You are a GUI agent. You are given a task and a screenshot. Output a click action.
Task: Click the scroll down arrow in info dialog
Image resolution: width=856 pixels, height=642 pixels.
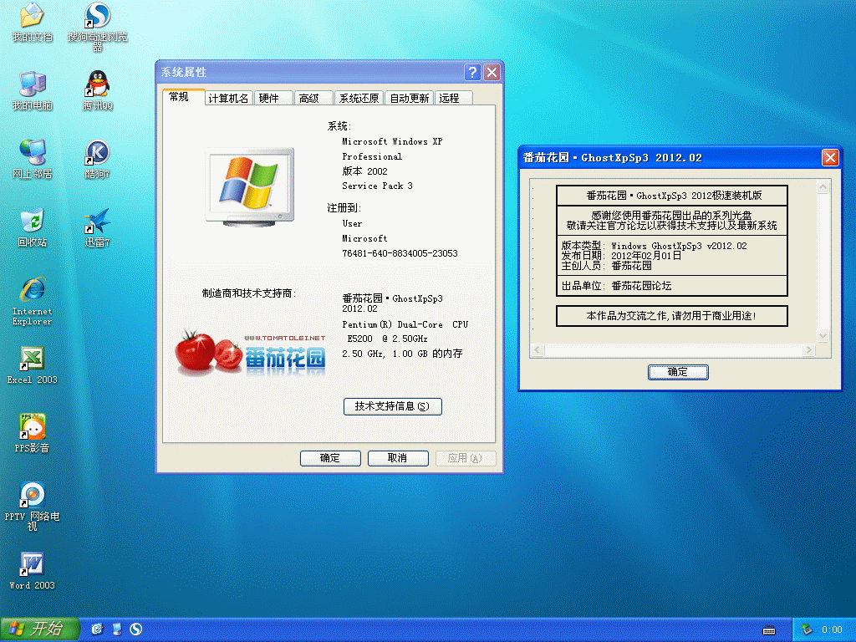(823, 335)
